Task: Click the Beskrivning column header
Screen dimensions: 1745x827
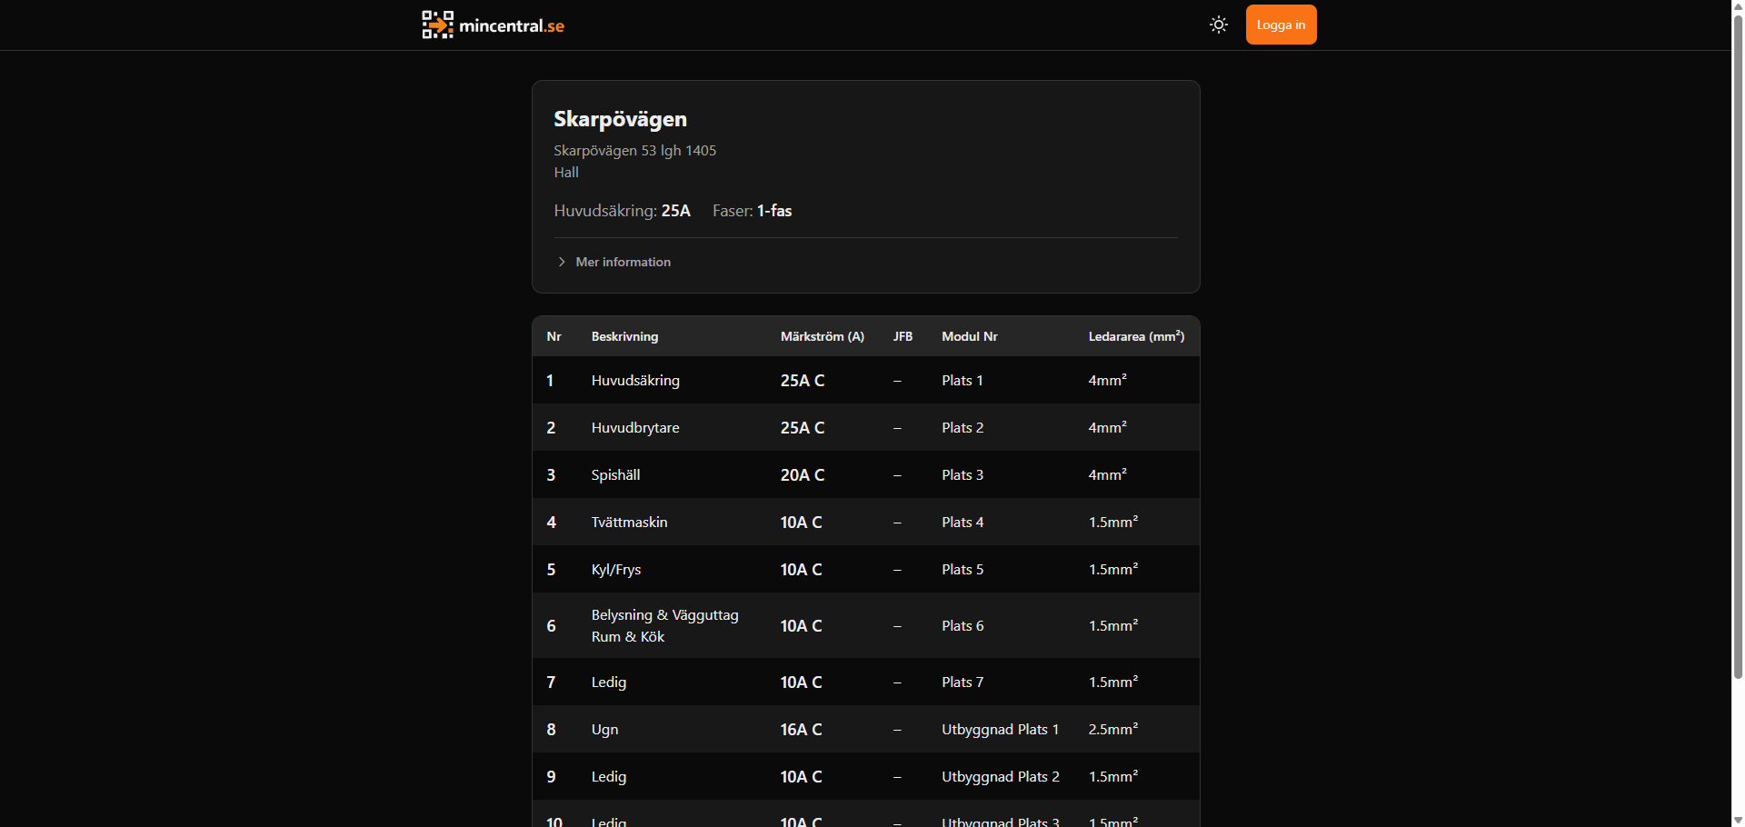Action: coord(624,336)
